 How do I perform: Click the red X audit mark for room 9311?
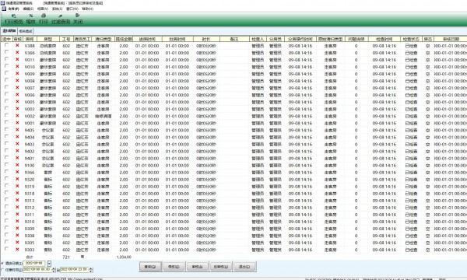(x=17, y=214)
